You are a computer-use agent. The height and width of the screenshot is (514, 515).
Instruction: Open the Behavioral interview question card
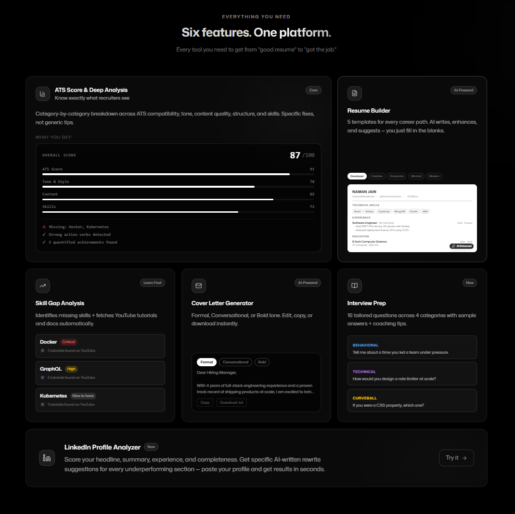[x=412, y=347]
